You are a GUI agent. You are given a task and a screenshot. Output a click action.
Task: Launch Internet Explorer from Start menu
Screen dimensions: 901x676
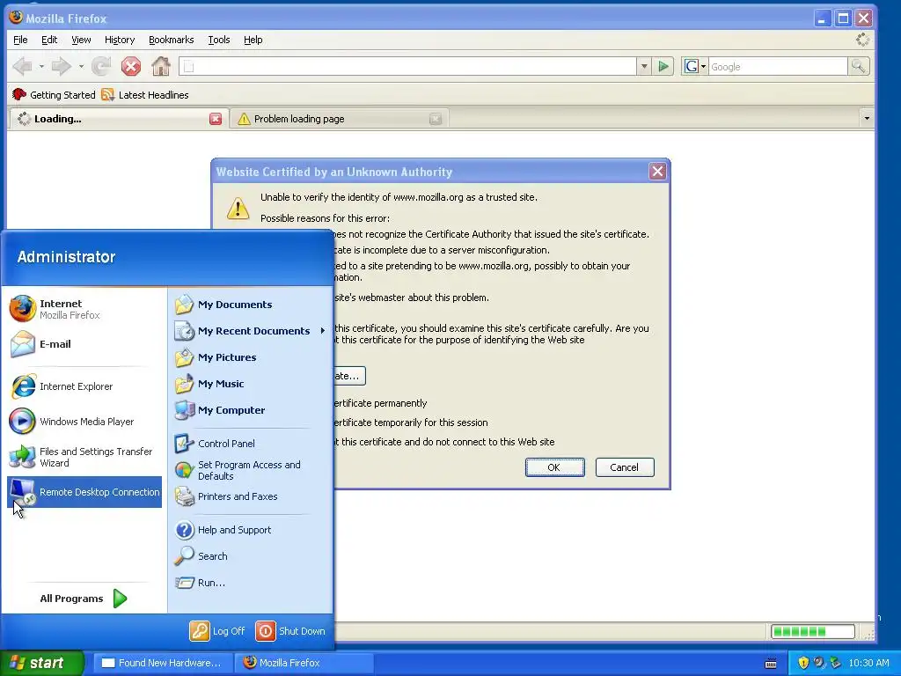pyautogui.click(x=84, y=386)
